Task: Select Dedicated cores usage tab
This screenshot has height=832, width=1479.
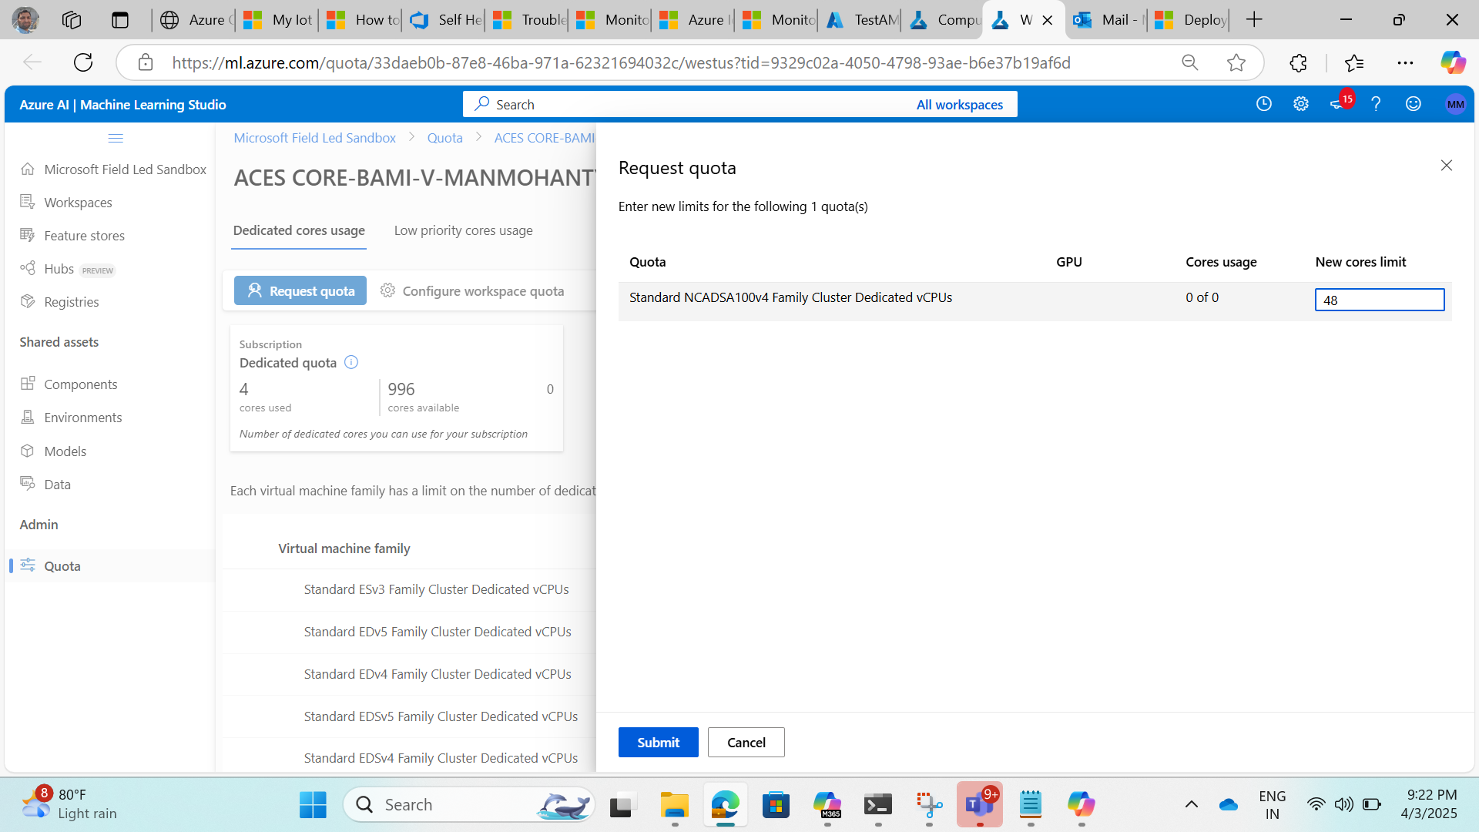Action: [299, 230]
